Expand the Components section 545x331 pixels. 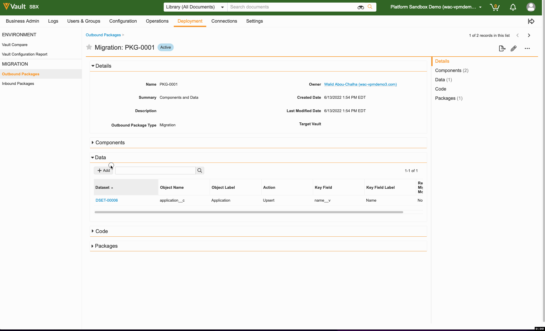pyautogui.click(x=110, y=143)
